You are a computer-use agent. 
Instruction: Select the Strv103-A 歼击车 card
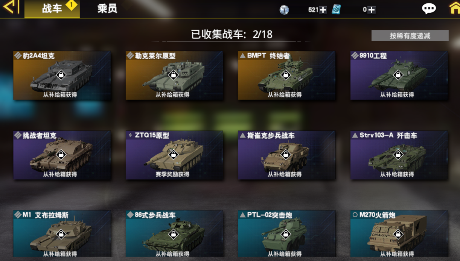coord(399,155)
